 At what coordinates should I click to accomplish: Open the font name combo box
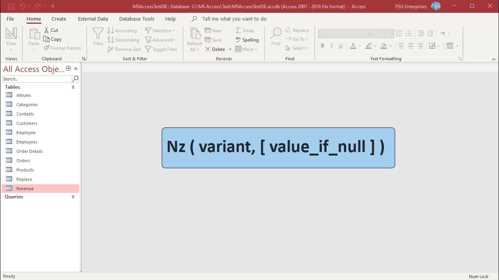[345, 34]
